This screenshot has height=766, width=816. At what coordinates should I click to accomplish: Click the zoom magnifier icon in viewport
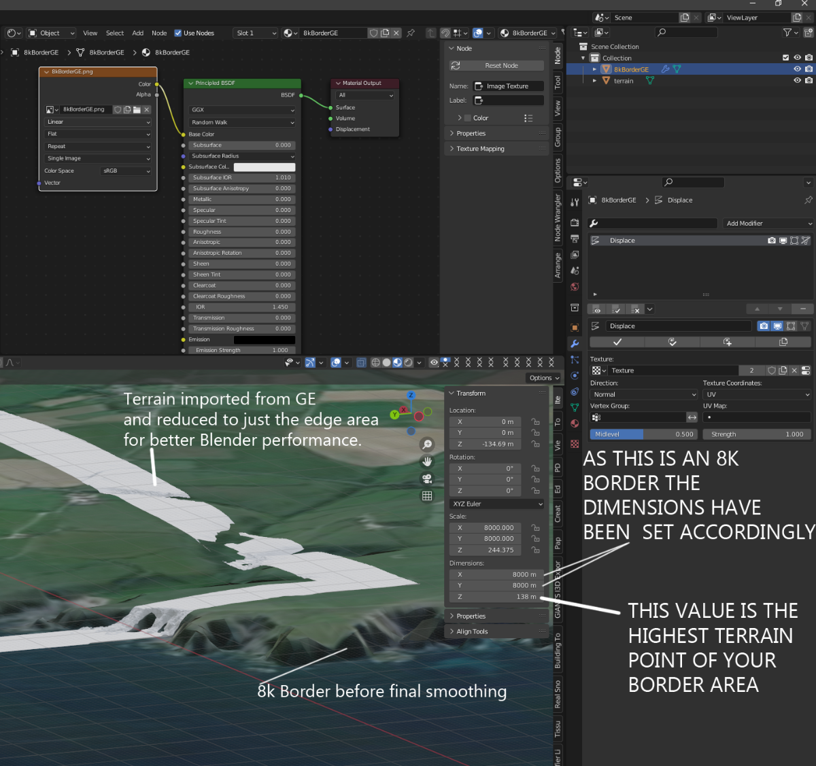427,445
